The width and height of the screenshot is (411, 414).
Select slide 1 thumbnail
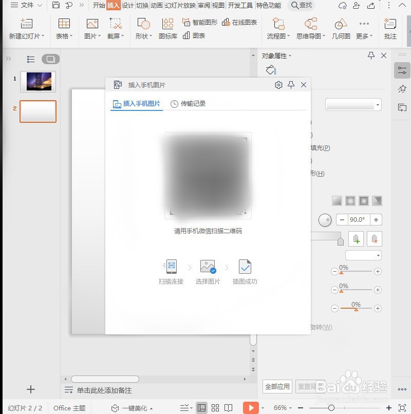pyautogui.click(x=38, y=82)
